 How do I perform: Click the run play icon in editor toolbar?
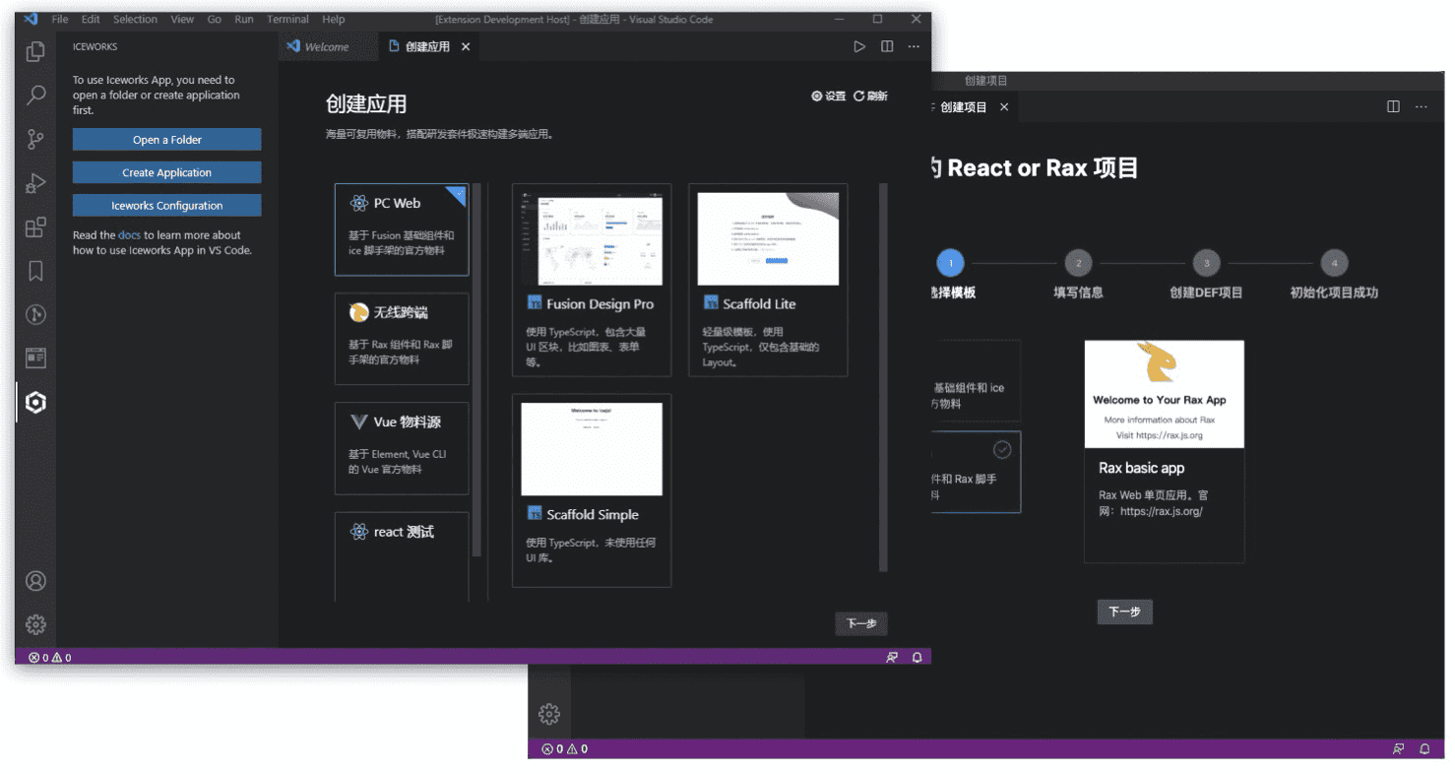[859, 46]
